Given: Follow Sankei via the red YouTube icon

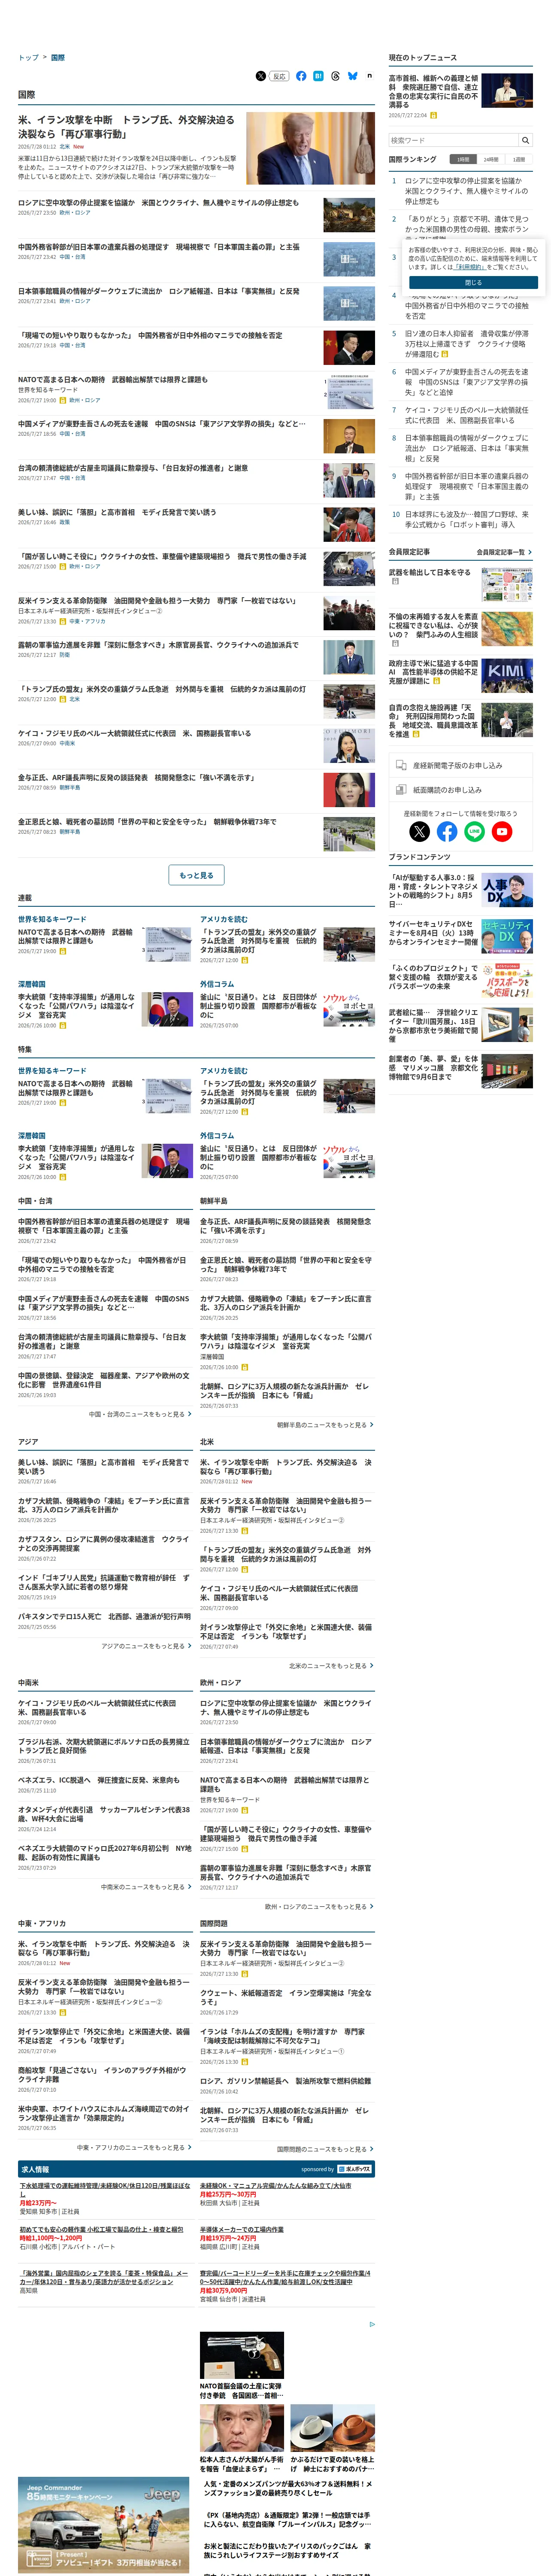Looking at the screenshot, I should (x=502, y=831).
